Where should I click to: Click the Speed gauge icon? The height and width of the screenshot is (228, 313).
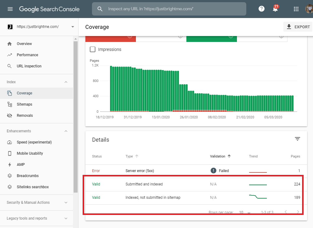[x=9, y=142]
